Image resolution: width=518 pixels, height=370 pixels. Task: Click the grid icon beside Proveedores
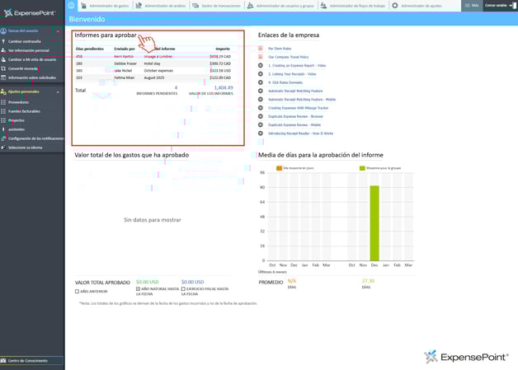coord(3,102)
